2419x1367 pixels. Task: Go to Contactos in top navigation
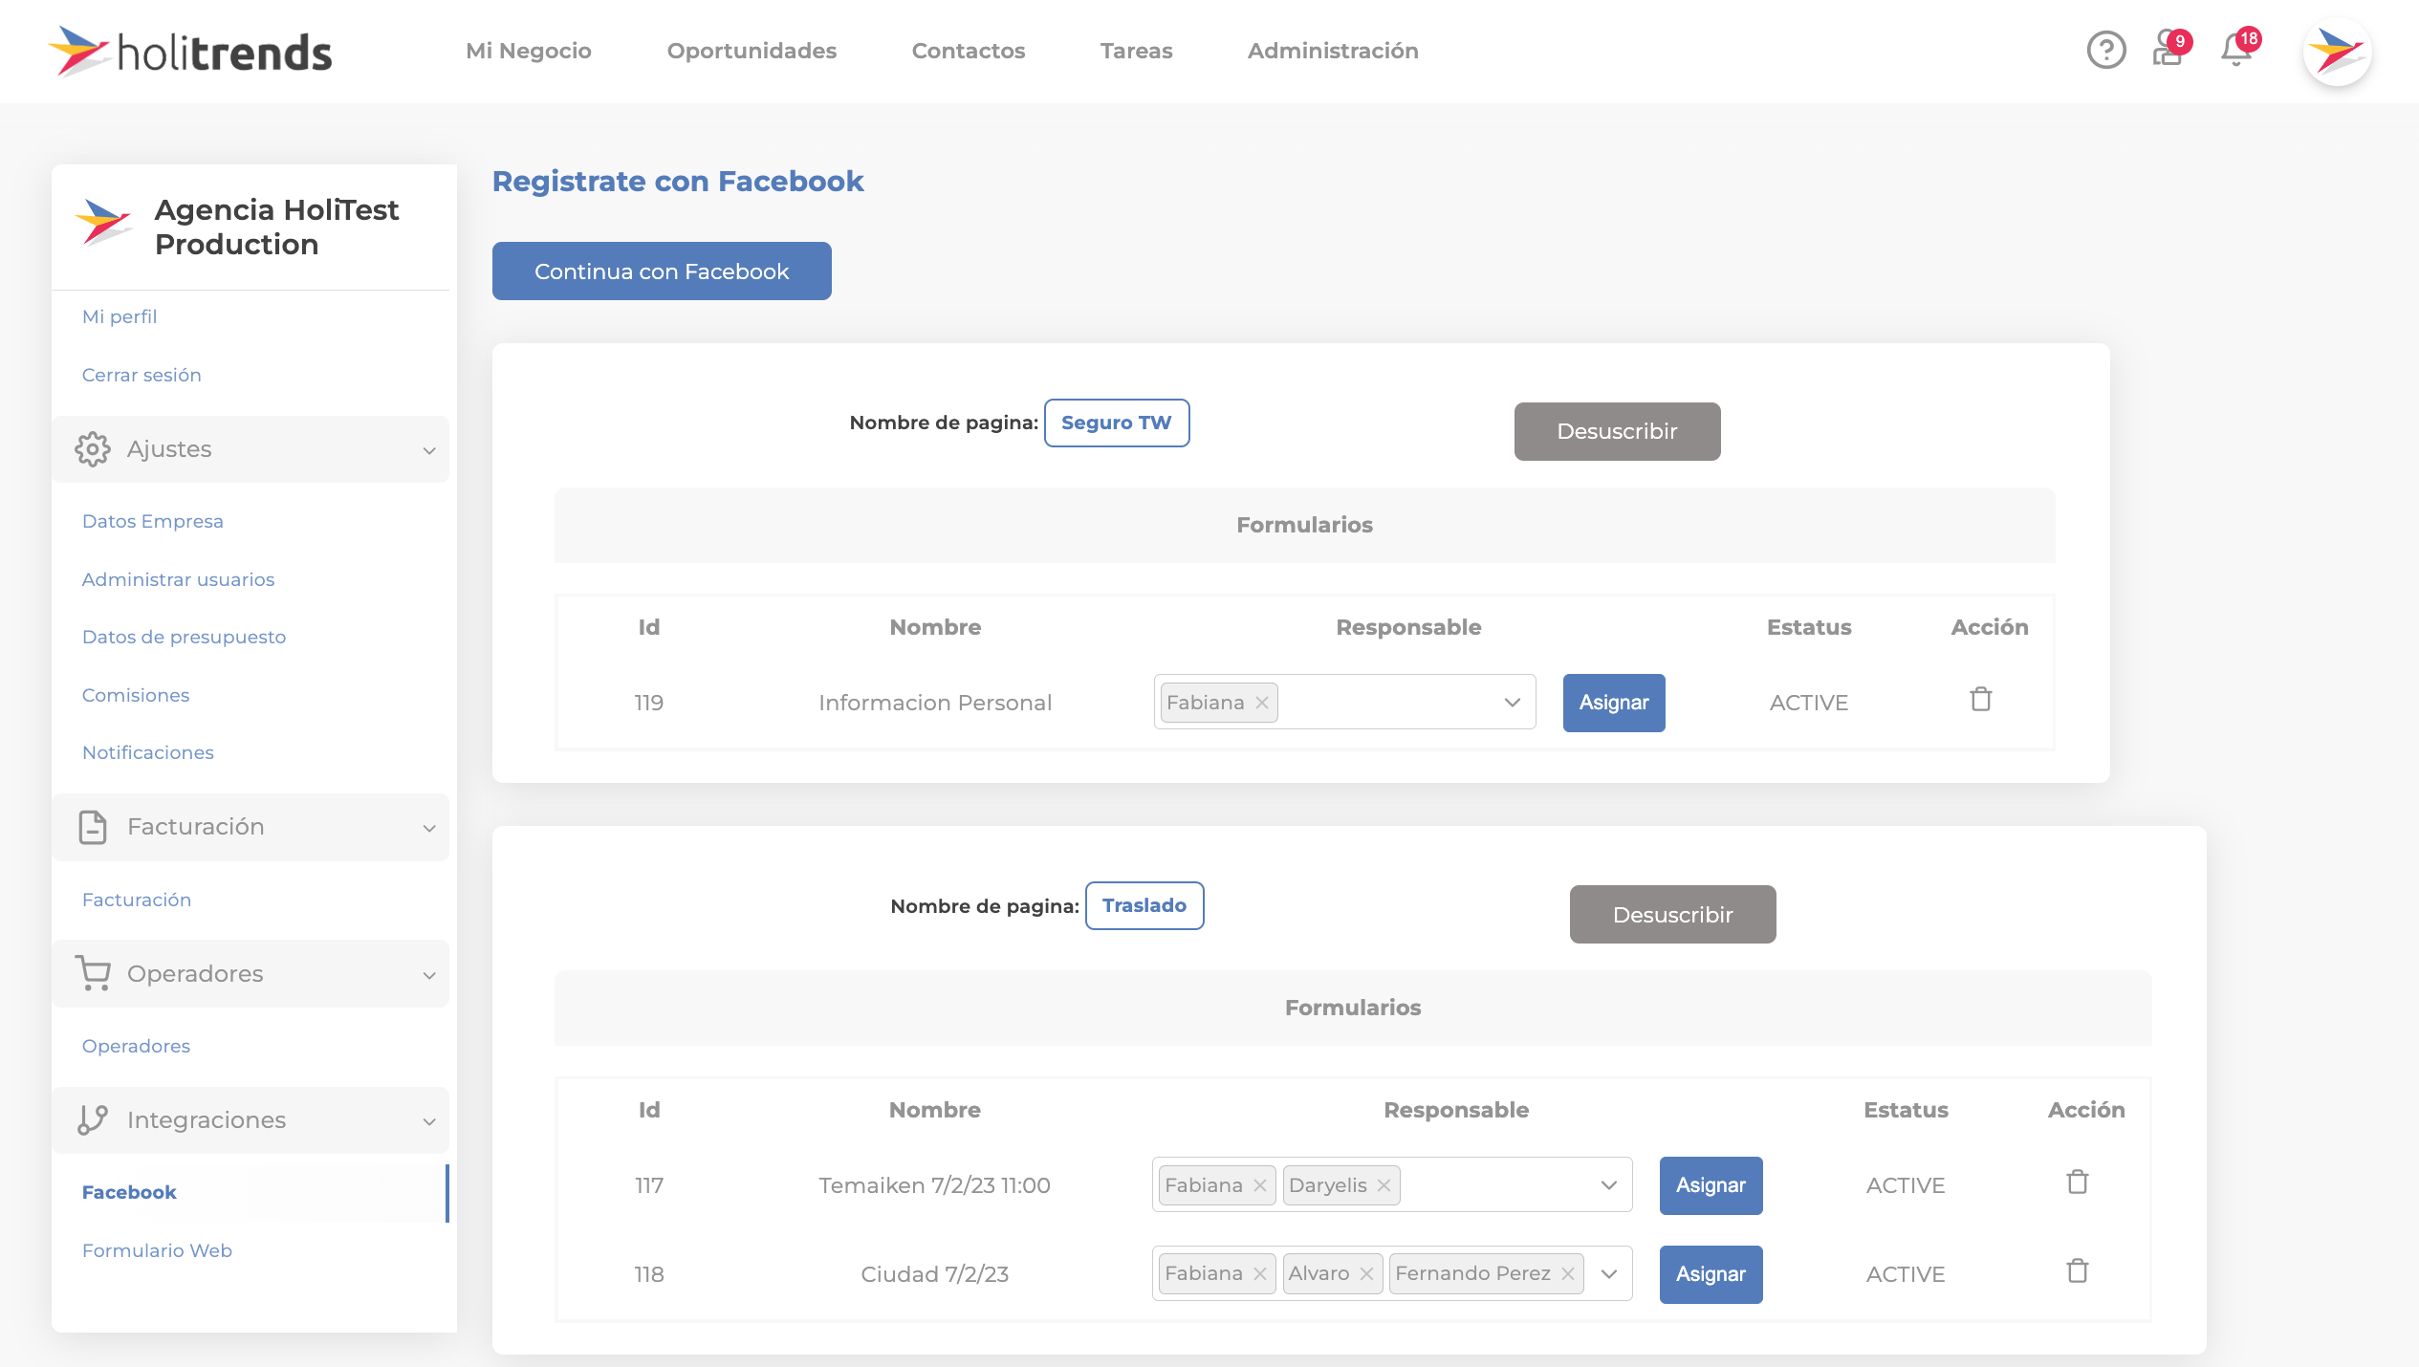pyautogui.click(x=969, y=51)
